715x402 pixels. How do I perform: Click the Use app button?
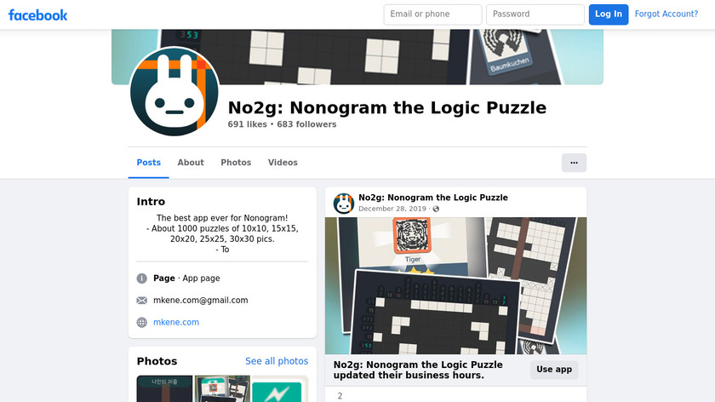(x=554, y=370)
